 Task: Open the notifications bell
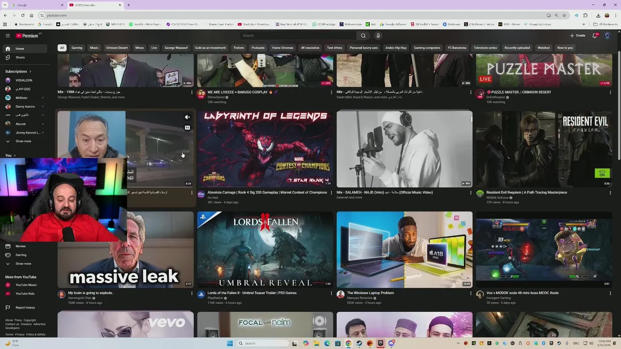pyautogui.click(x=595, y=35)
